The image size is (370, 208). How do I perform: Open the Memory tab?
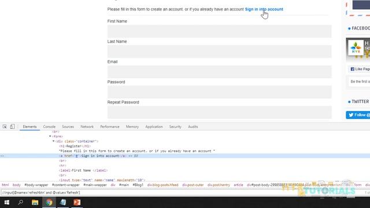(132, 127)
